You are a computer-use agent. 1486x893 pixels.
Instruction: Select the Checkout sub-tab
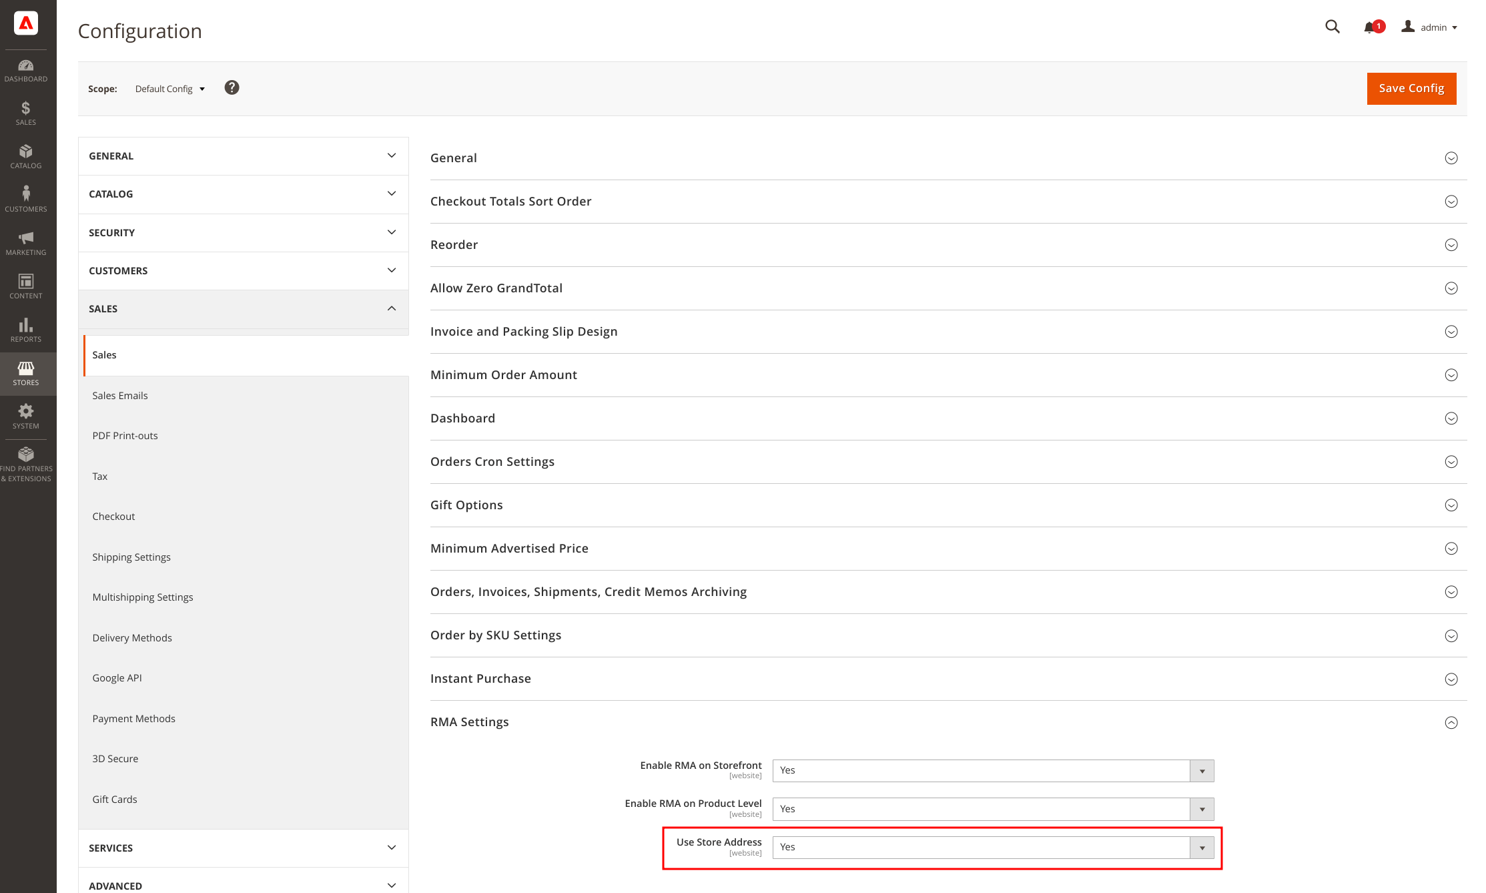tap(246, 517)
